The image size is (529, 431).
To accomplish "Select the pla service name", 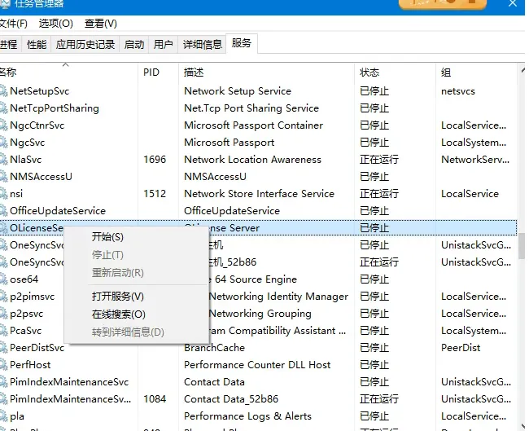I will [x=17, y=416].
